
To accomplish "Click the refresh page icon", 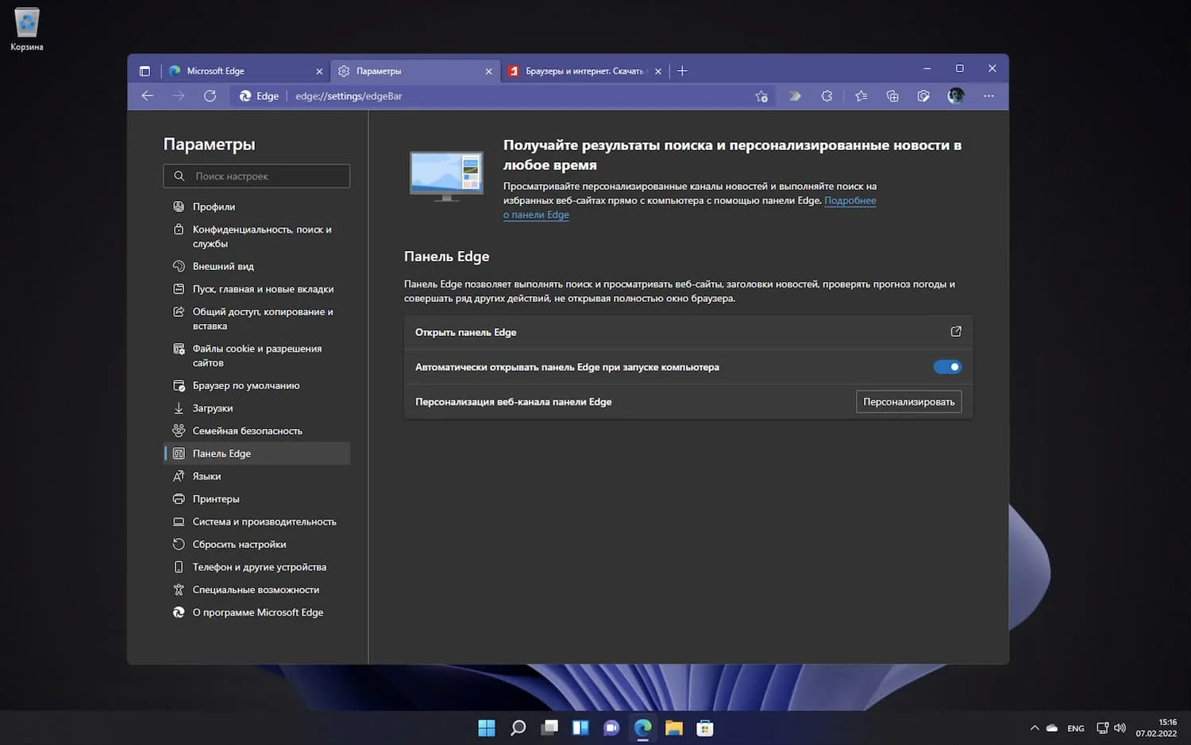I will pos(210,96).
